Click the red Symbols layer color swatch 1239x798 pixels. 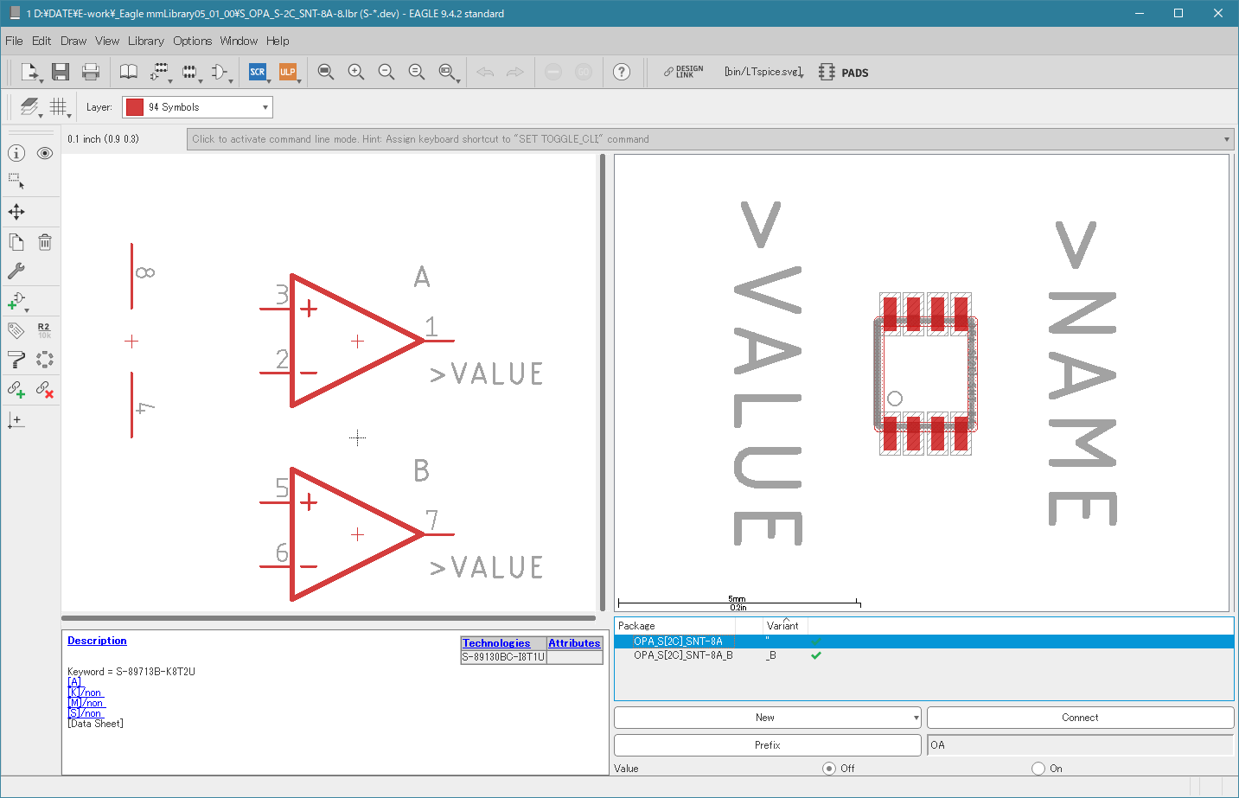pyautogui.click(x=134, y=107)
